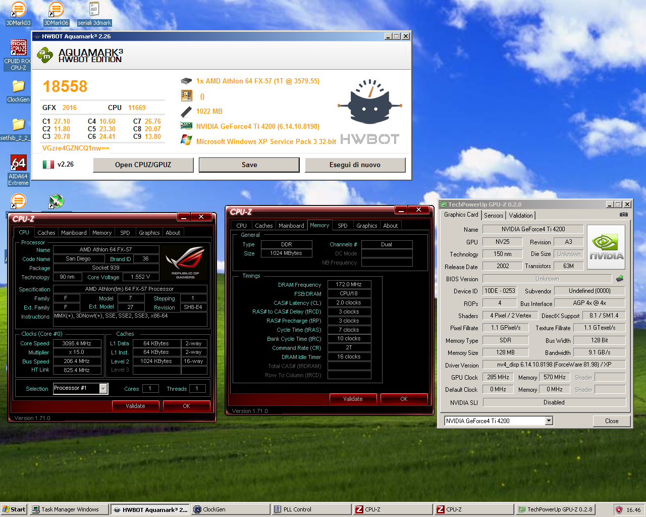Click OK in CPU-Z memory window

[404, 399]
